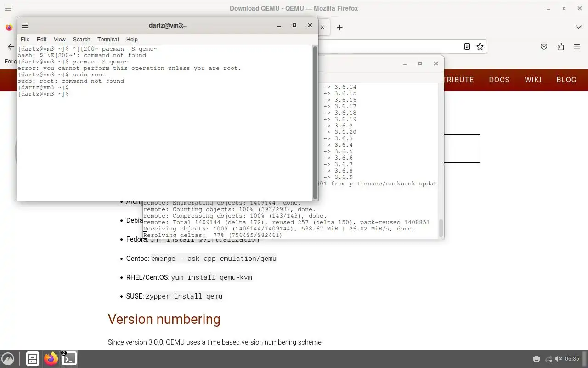Open the DOCS link on QEMU site
This screenshot has height=368, width=588.
[x=499, y=80]
